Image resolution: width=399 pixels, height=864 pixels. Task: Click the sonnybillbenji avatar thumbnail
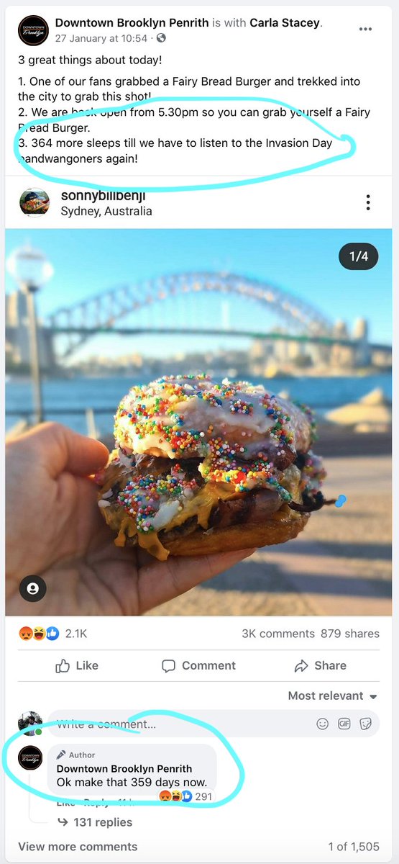pos(34,203)
